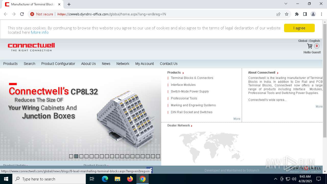Show hidden system tray icons
This screenshot has height=184, width=327.
click(x=275, y=179)
